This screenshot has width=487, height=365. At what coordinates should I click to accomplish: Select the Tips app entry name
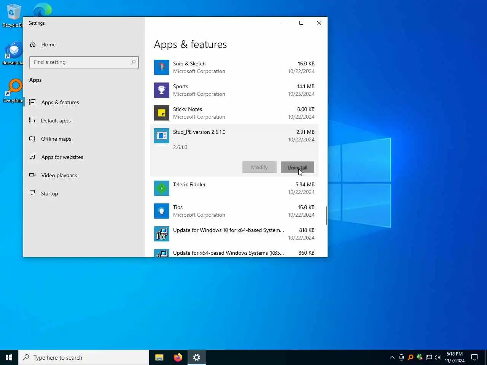tap(178, 207)
